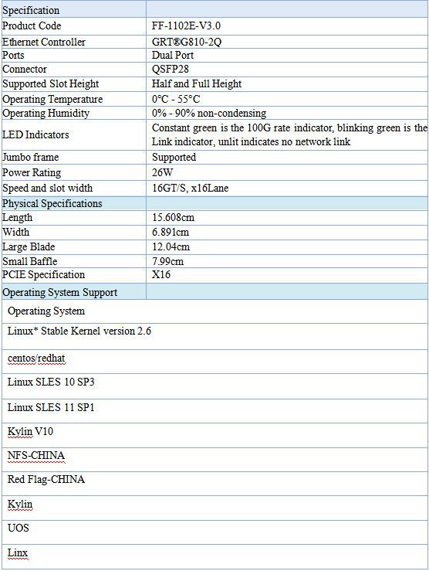
Task: Click the 'Operating Humidity' label
Action: [x=46, y=114]
